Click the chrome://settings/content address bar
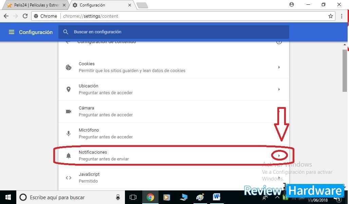 click(x=190, y=16)
